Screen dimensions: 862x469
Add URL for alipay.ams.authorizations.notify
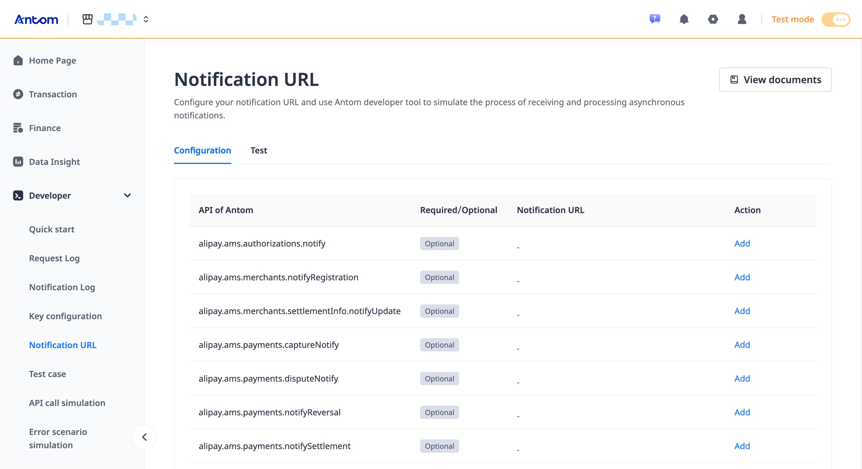742,244
